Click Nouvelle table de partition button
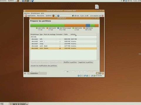Viewport: 141px width, 105px height. [40, 62]
